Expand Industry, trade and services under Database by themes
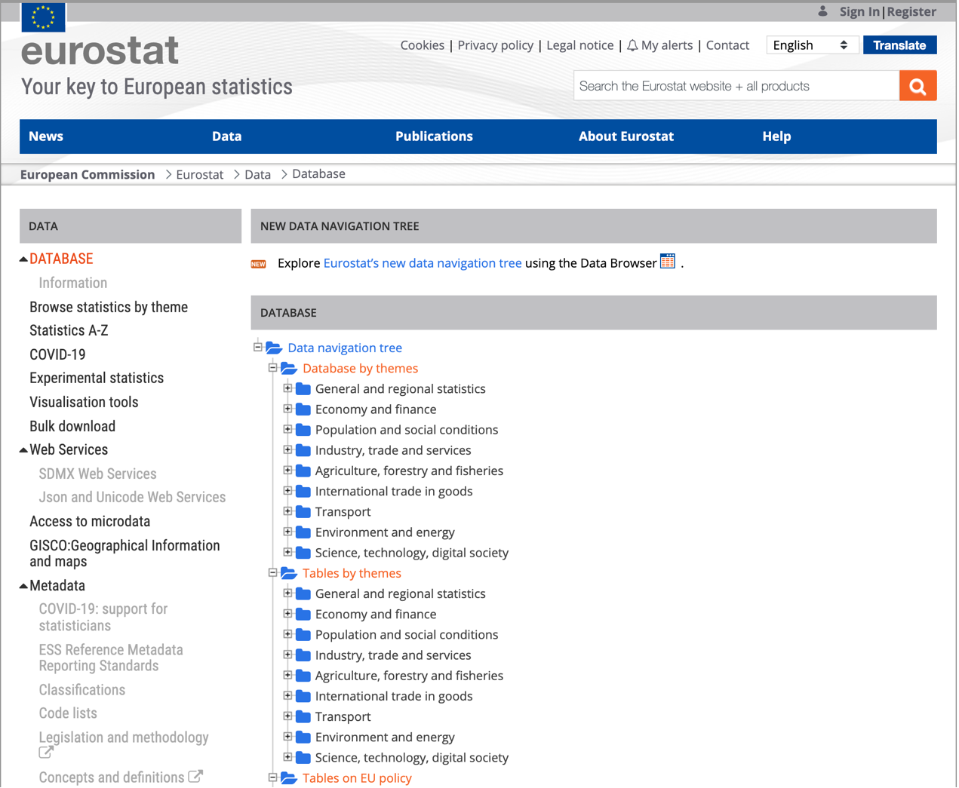The image size is (959, 788). point(287,449)
